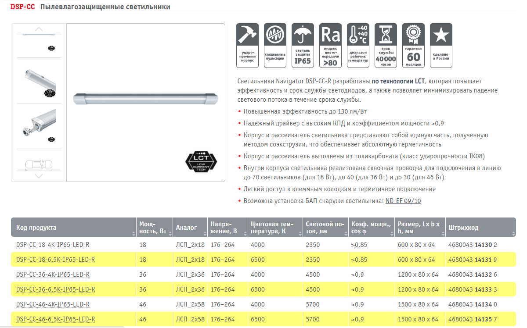Open product DSP-CC-46-6.5K-IP65-LED-R link
Screen dimensions: 527x328
pyautogui.click(x=55, y=319)
